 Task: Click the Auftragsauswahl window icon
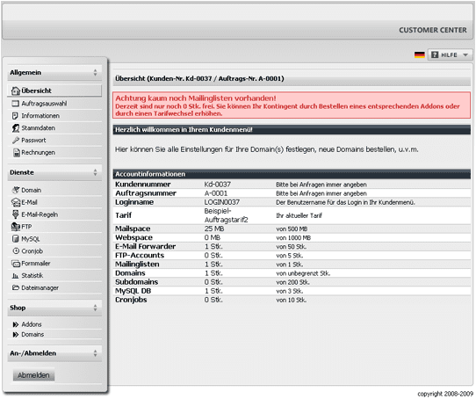click(15, 104)
